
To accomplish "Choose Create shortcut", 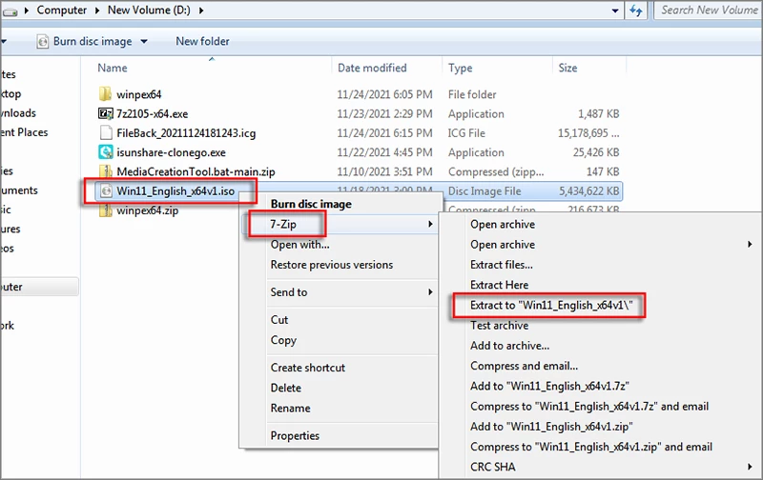I will click(x=307, y=368).
